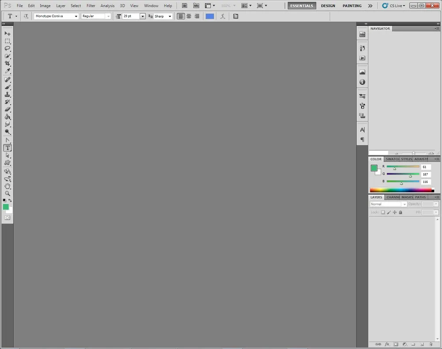Toggle left align text option

(x=181, y=16)
